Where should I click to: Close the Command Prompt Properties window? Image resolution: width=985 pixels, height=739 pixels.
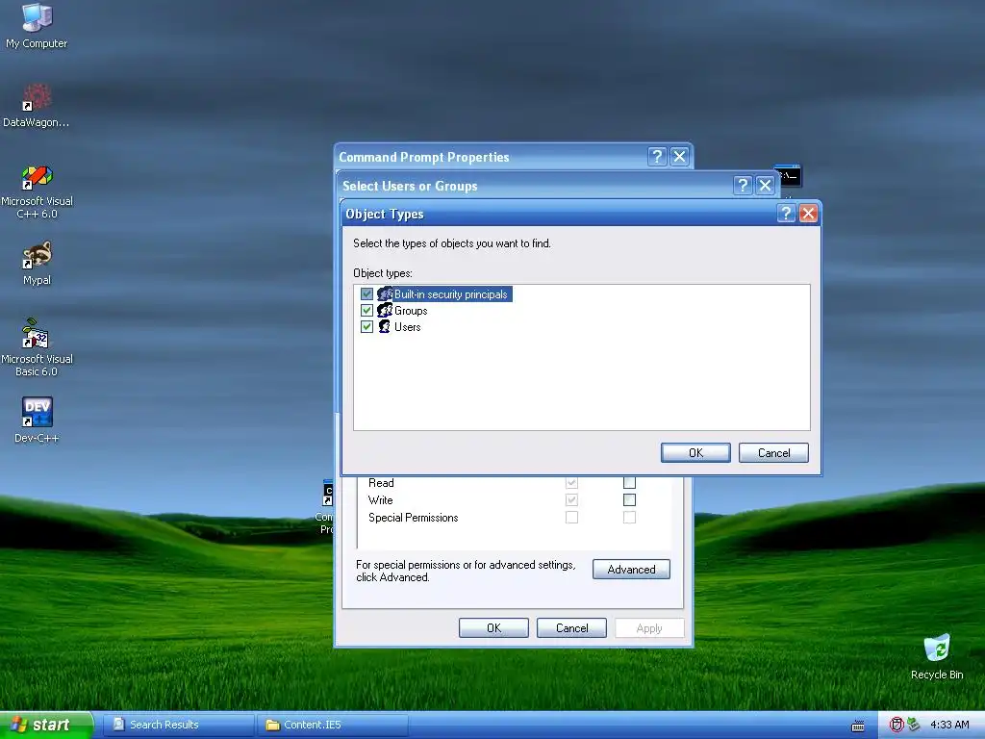[x=679, y=157]
